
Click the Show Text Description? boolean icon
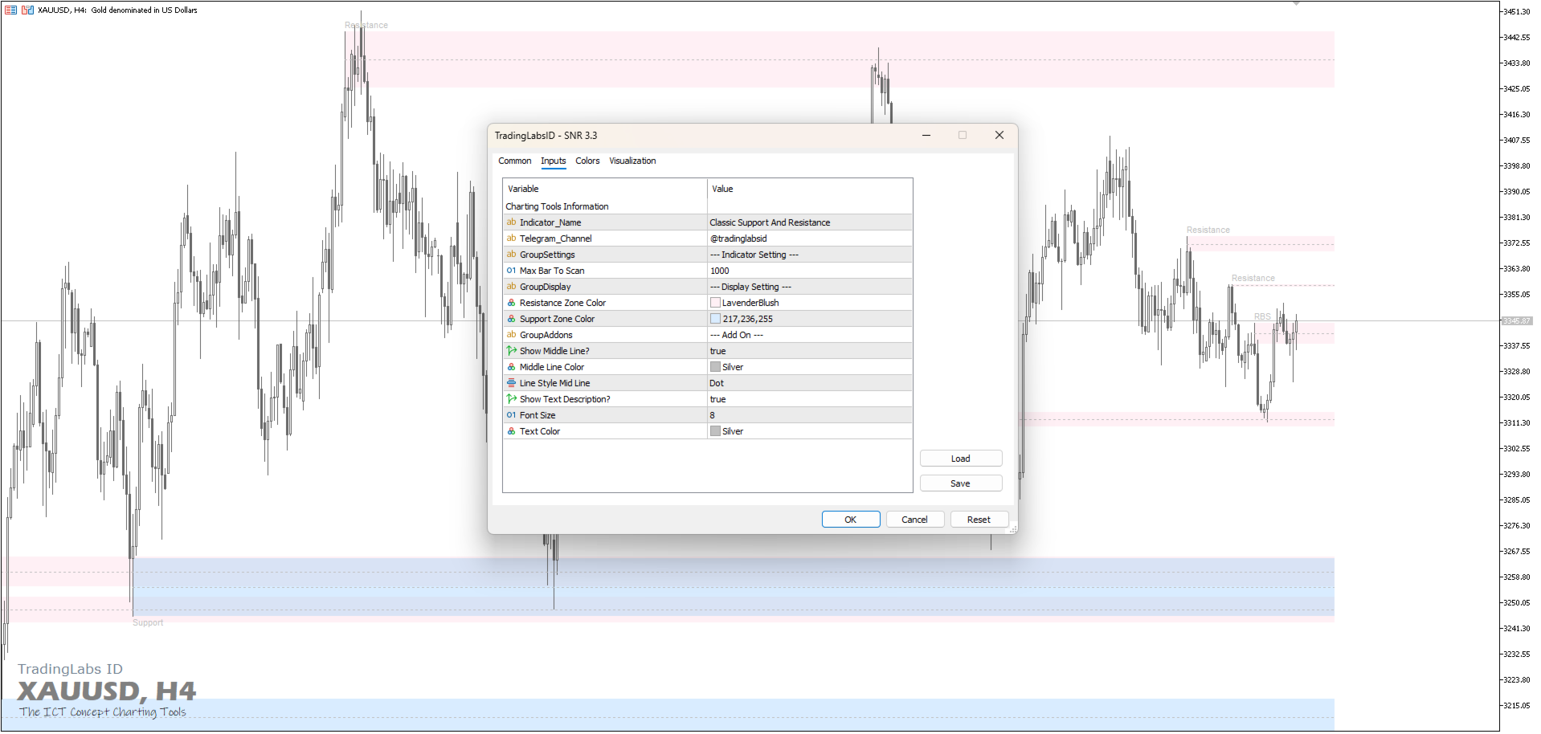coord(511,399)
